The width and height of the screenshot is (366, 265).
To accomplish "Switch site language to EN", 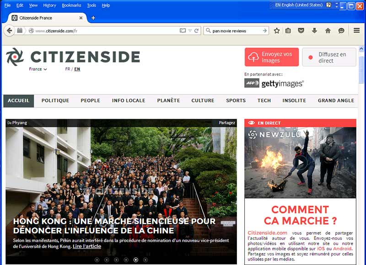I will 77,69.
